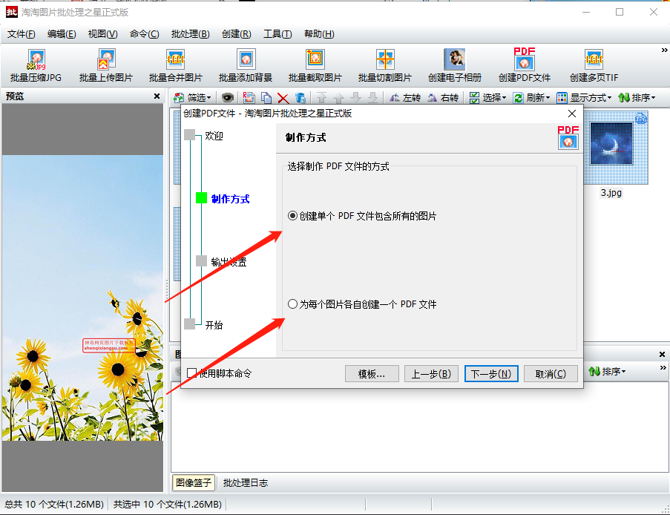Select 创建单个 PDF 文件包含所有的图片 option
This screenshot has height=515, width=670.
(292, 216)
